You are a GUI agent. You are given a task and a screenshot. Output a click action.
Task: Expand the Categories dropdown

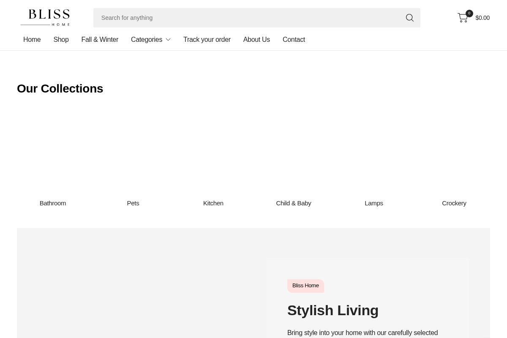[147, 39]
